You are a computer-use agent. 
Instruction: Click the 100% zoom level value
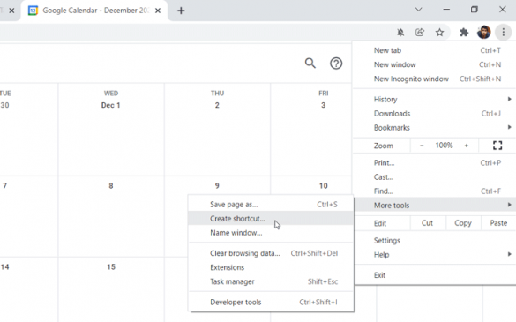(x=444, y=146)
